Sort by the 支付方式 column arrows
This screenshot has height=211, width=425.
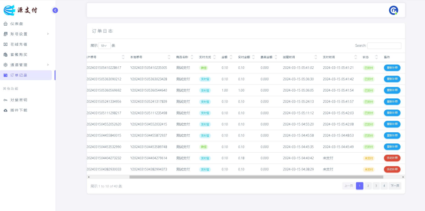[215, 57]
